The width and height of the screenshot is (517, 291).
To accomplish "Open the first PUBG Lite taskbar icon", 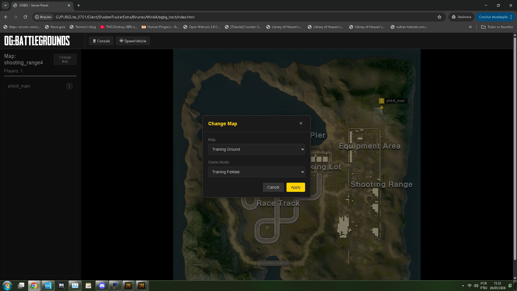I will [128, 286].
